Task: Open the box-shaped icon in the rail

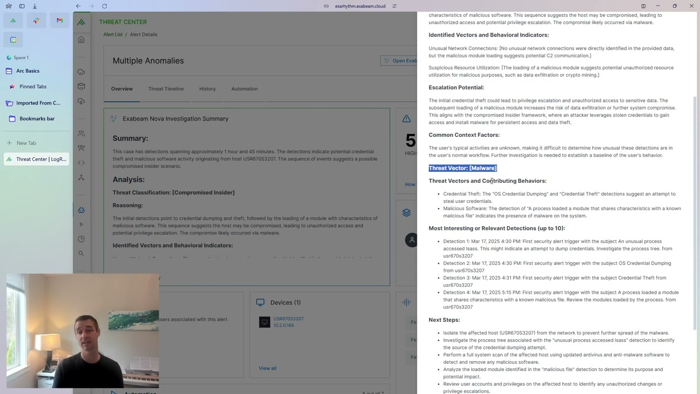Action: (x=81, y=86)
